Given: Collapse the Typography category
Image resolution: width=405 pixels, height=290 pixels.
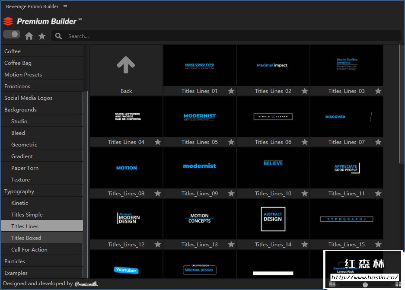Looking at the screenshot, I should click(42, 191).
